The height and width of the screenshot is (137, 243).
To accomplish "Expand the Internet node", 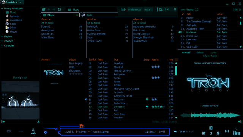I will [x=2, y=41].
